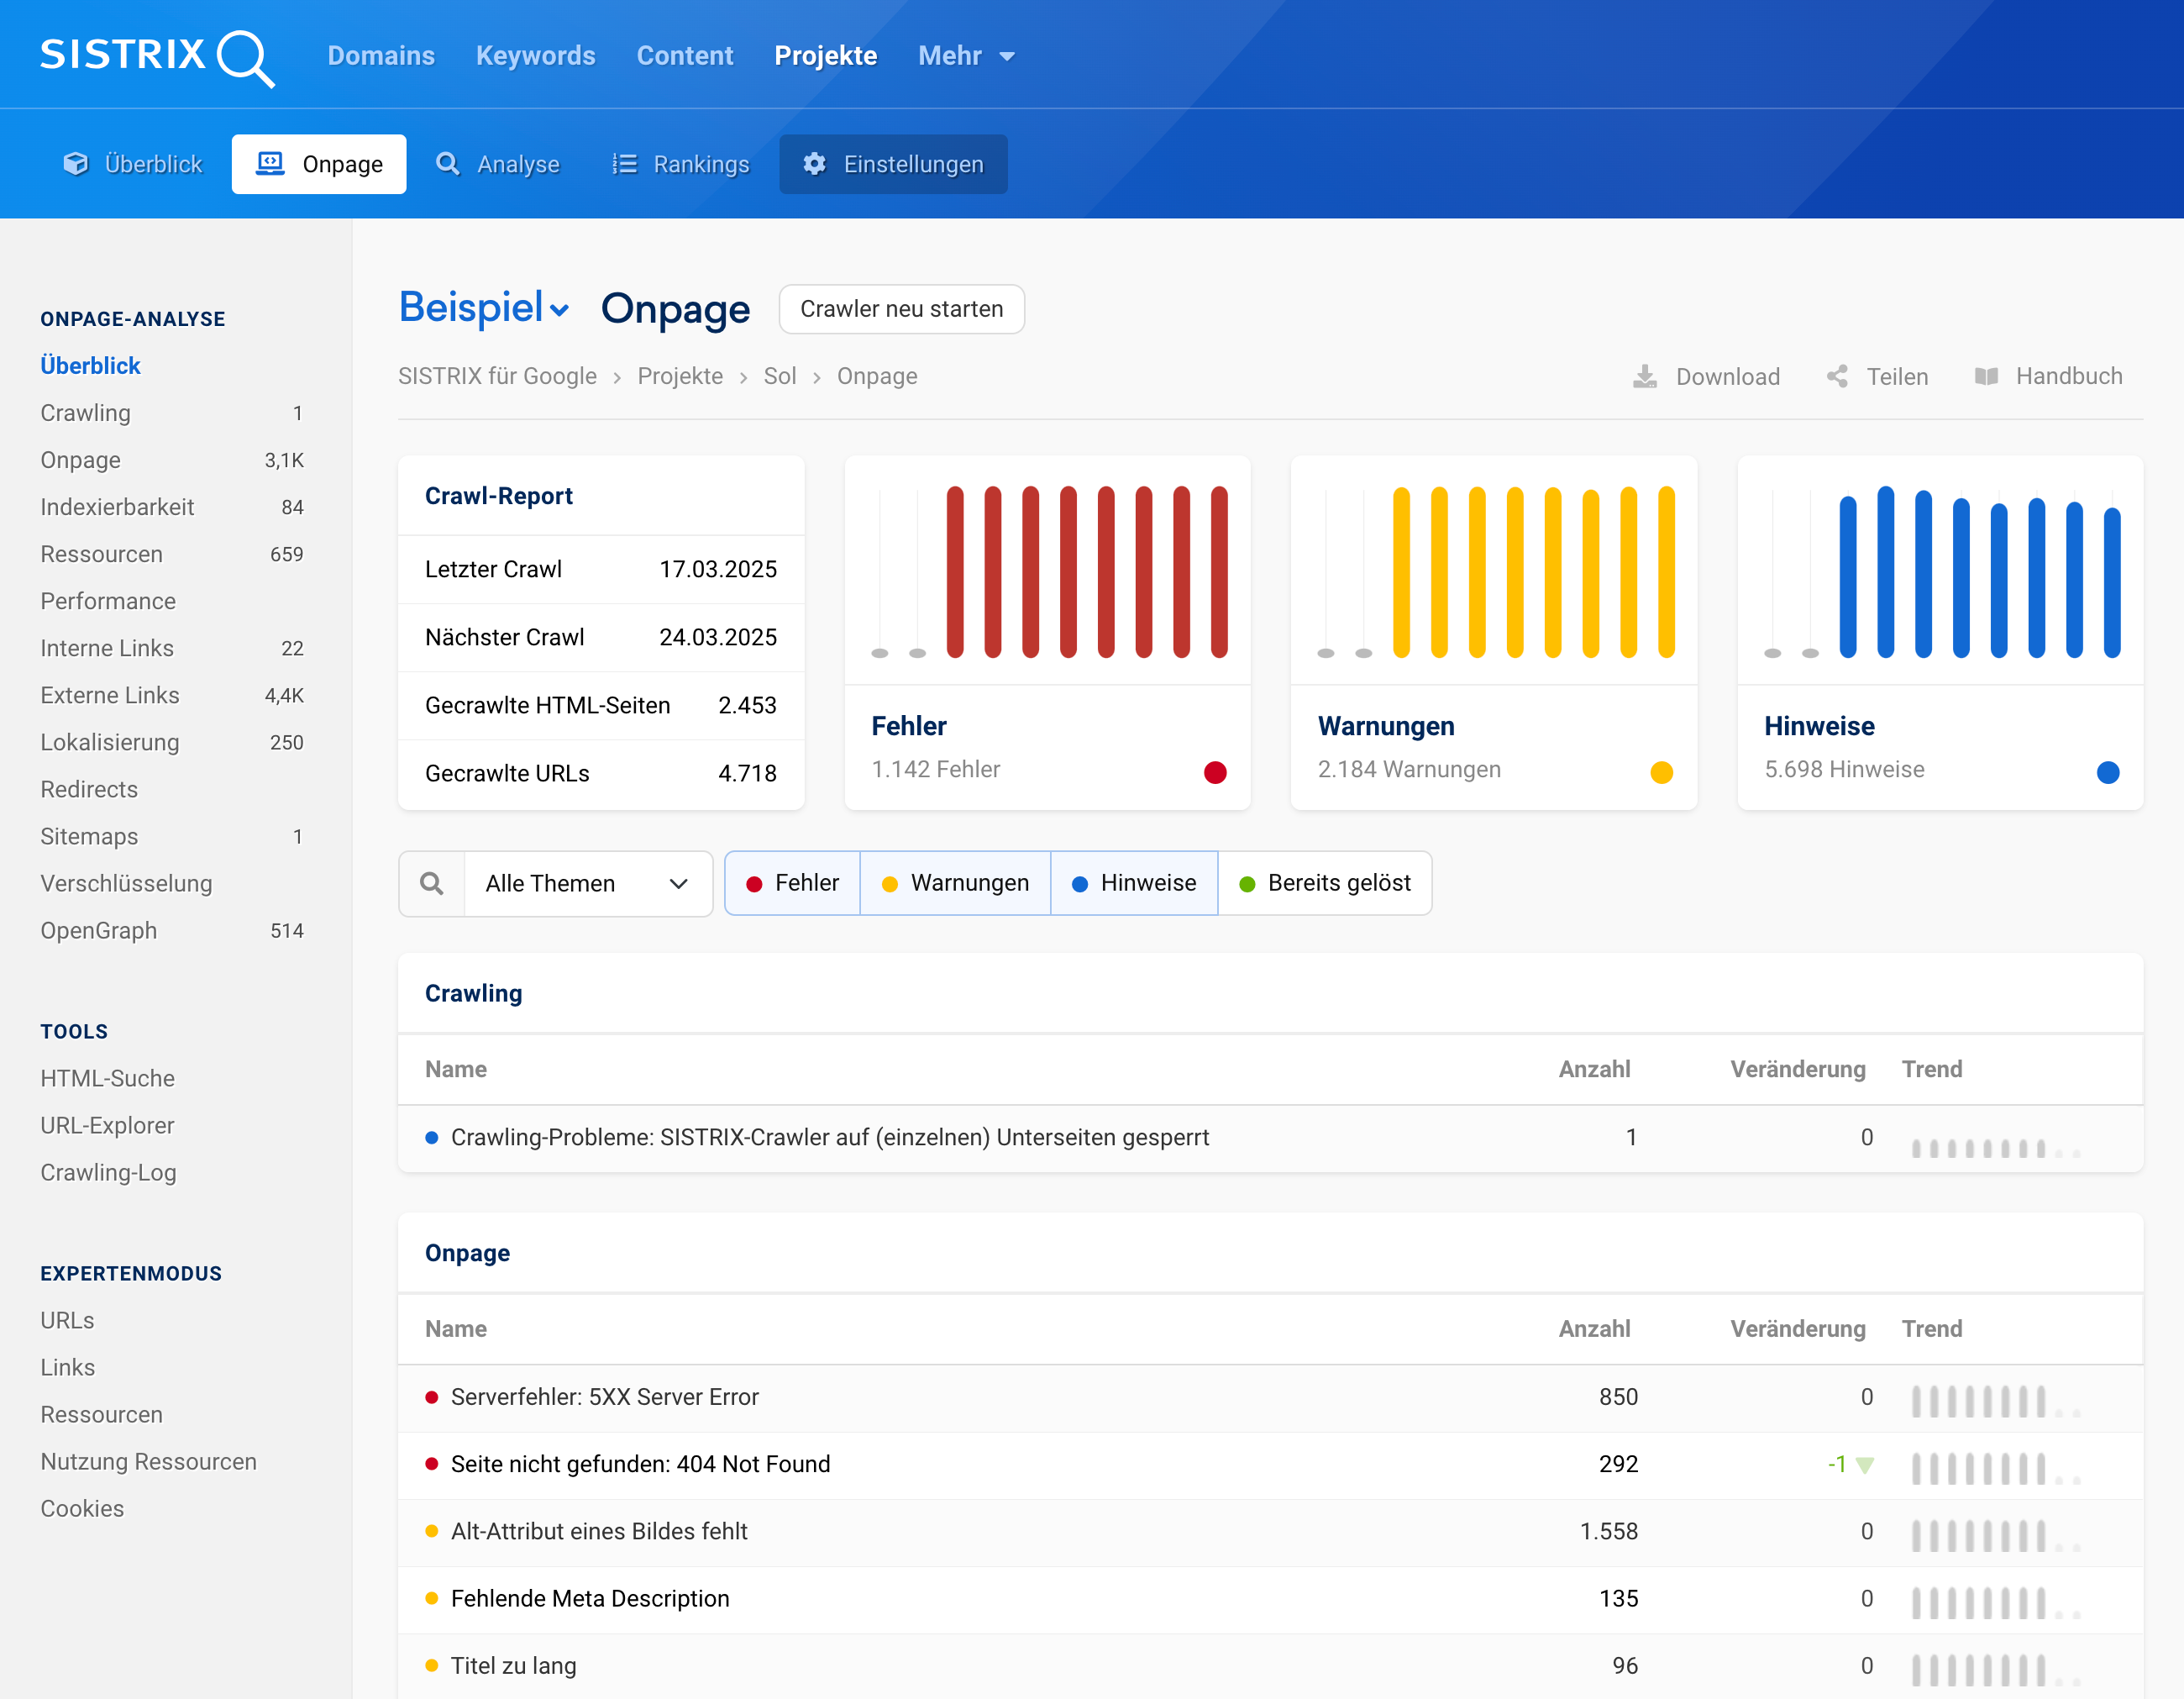Click the Teilen share icon
The height and width of the screenshot is (1699, 2184).
coord(1837,376)
